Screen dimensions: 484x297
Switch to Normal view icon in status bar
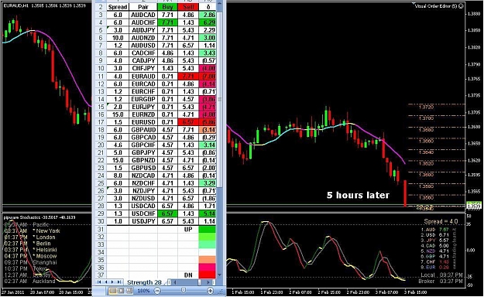click(x=113, y=291)
